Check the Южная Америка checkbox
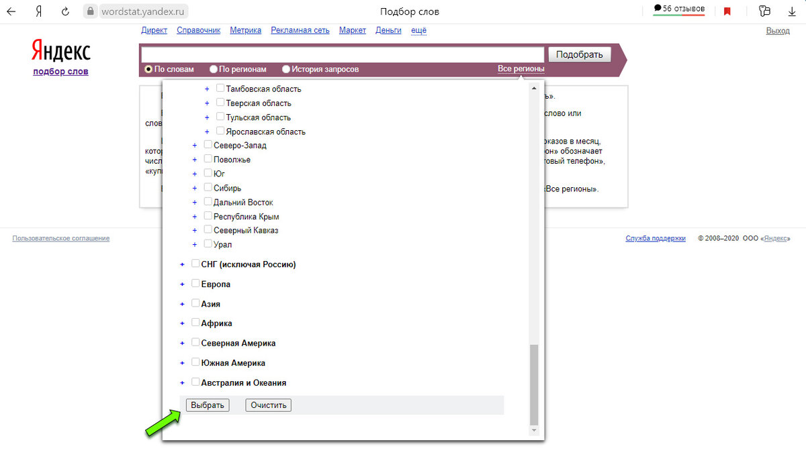This screenshot has height=465, width=806. pyautogui.click(x=195, y=362)
